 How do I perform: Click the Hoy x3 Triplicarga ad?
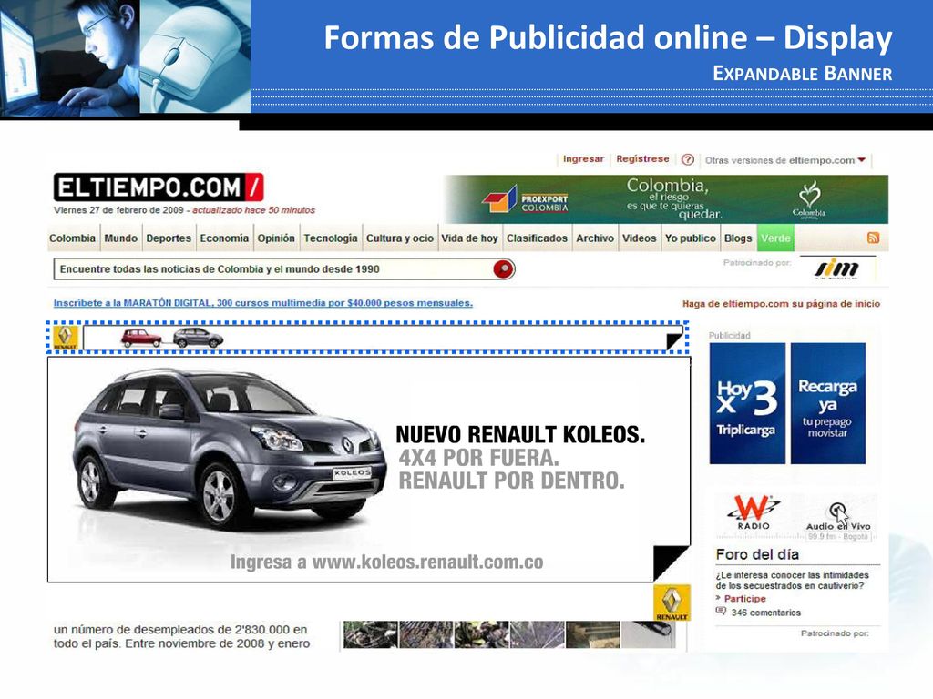(747, 403)
